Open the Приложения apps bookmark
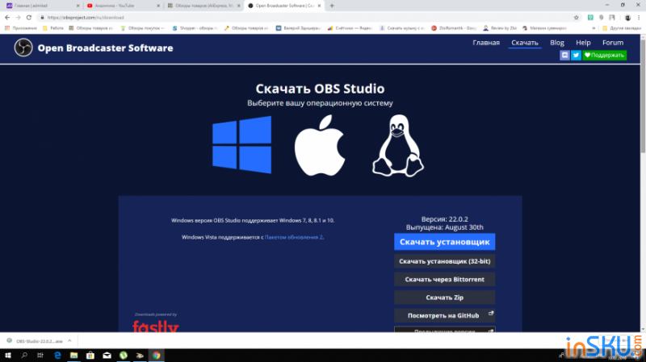 point(21,28)
